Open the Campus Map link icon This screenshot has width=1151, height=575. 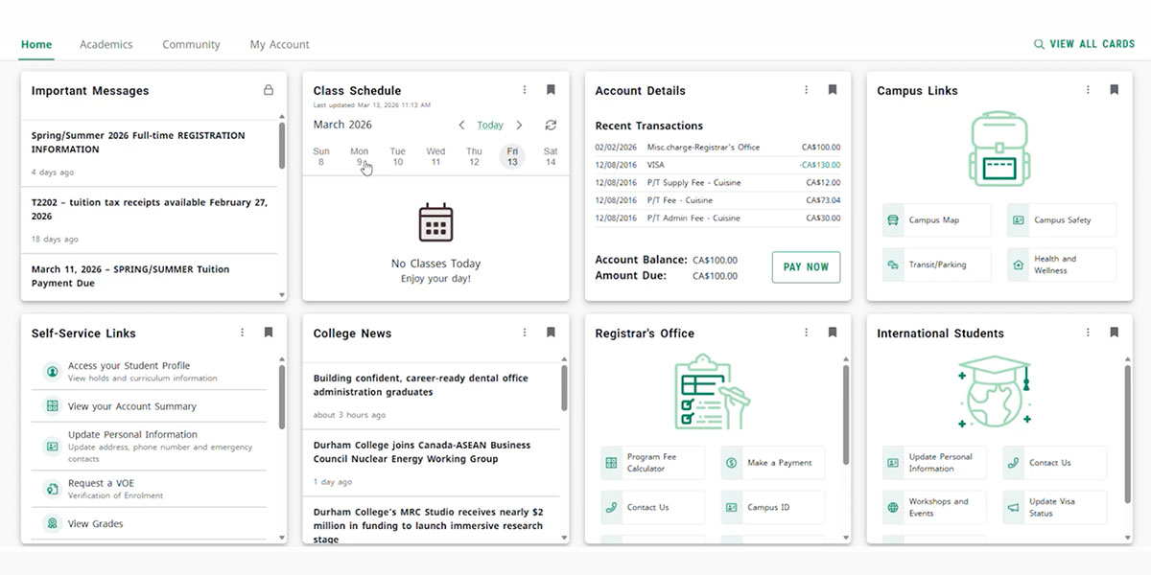(x=893, y=220)
